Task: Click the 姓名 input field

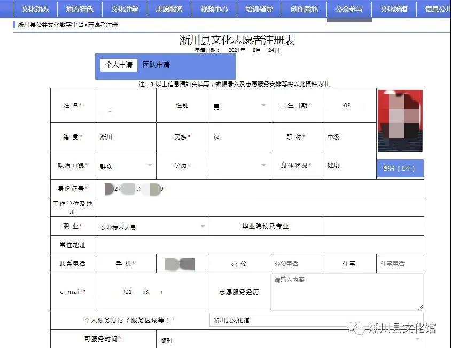Action: click(126, 105)
